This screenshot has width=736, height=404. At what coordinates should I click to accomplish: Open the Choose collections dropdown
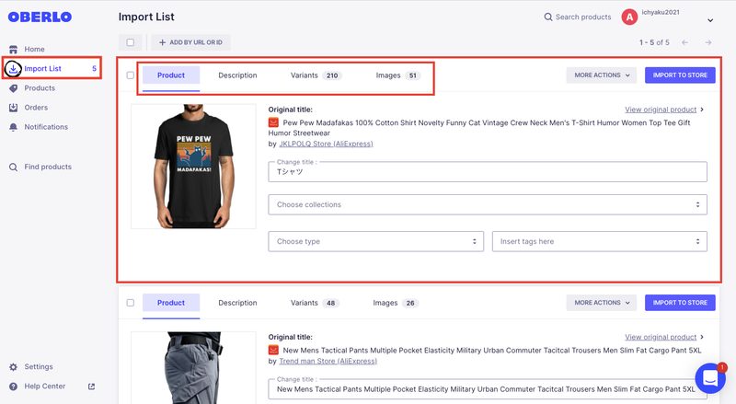(488, 205)
